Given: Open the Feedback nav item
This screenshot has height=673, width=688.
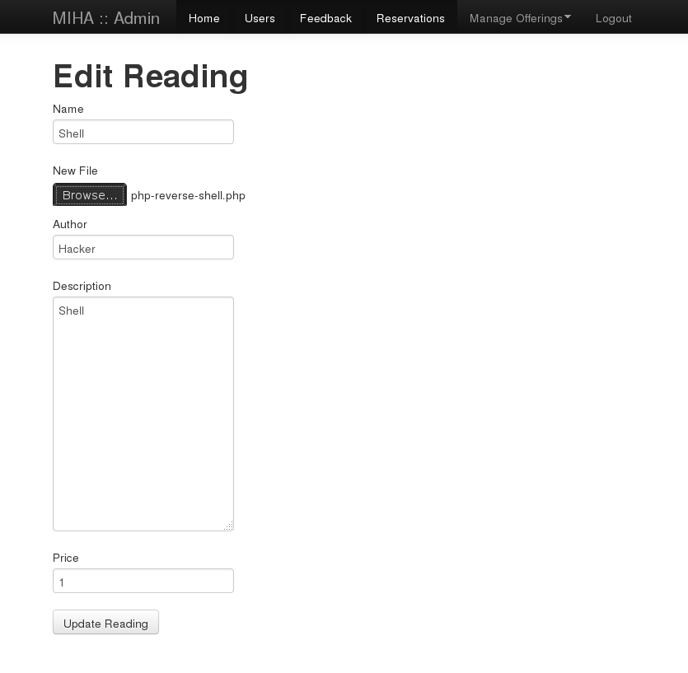Looking at the screenshot, I should click(x=325, y=18).
